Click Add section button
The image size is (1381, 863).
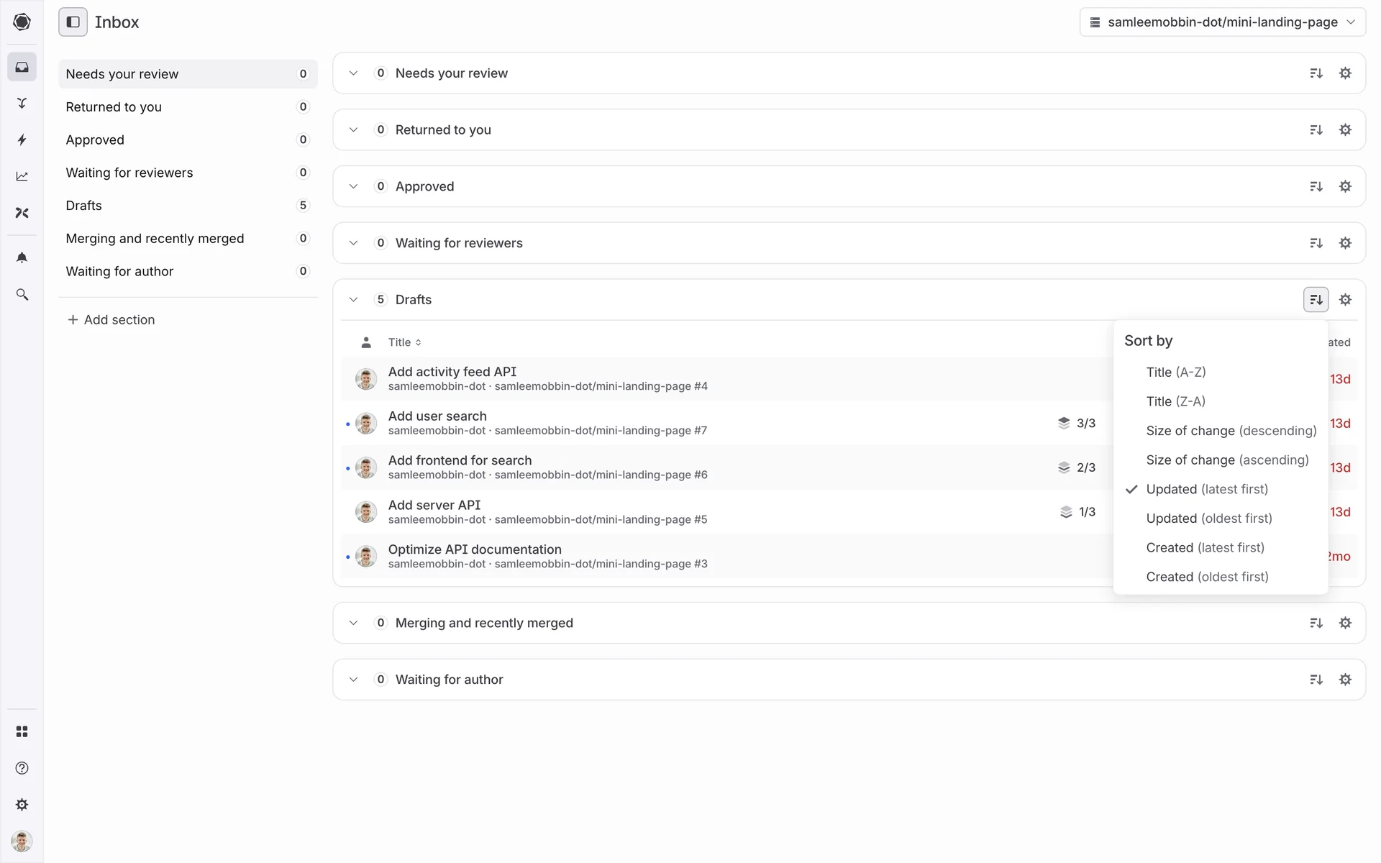click(111, 320)
